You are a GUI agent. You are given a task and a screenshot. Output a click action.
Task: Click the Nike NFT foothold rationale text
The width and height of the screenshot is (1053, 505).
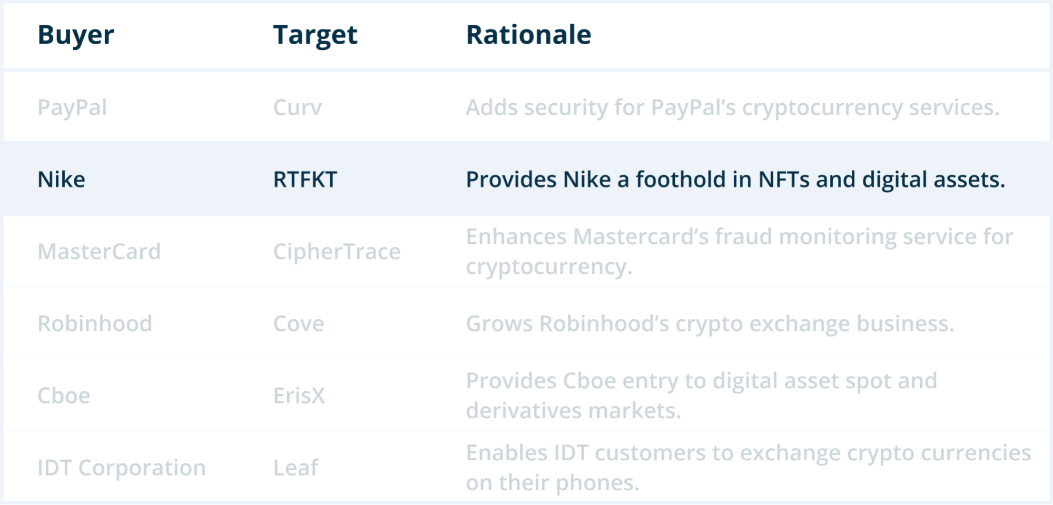pyautogui.click(x=735, y=180)
